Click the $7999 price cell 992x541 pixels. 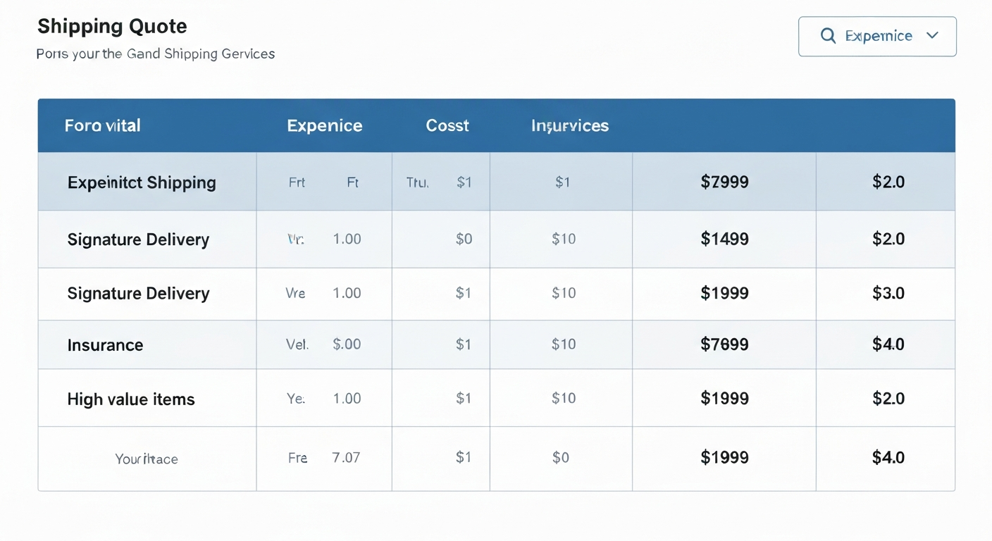pos(724,182)
